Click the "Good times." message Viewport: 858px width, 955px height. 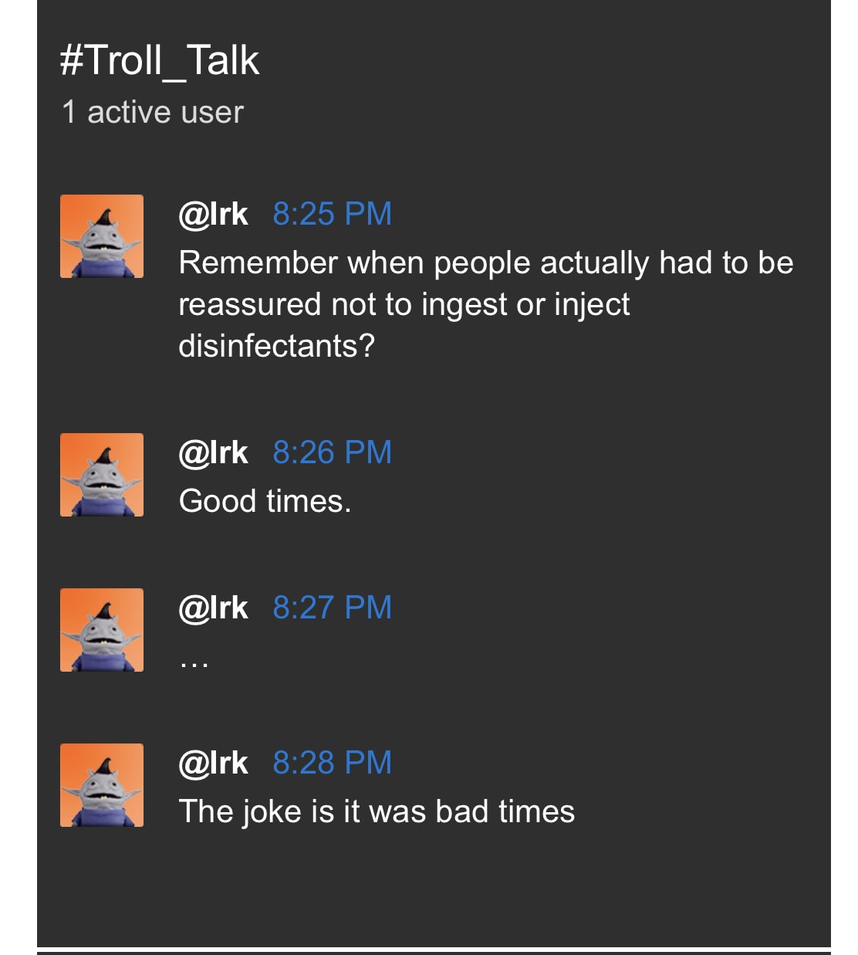[265, 502]
